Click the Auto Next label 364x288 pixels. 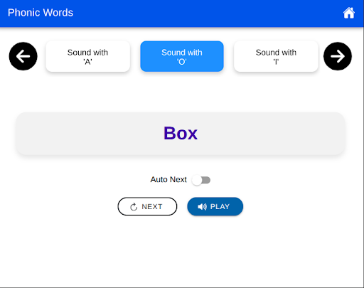point(168,180)
